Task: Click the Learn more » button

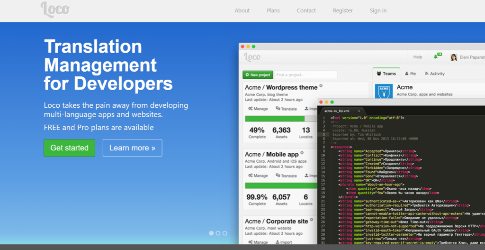Action: tap(132, 148)
